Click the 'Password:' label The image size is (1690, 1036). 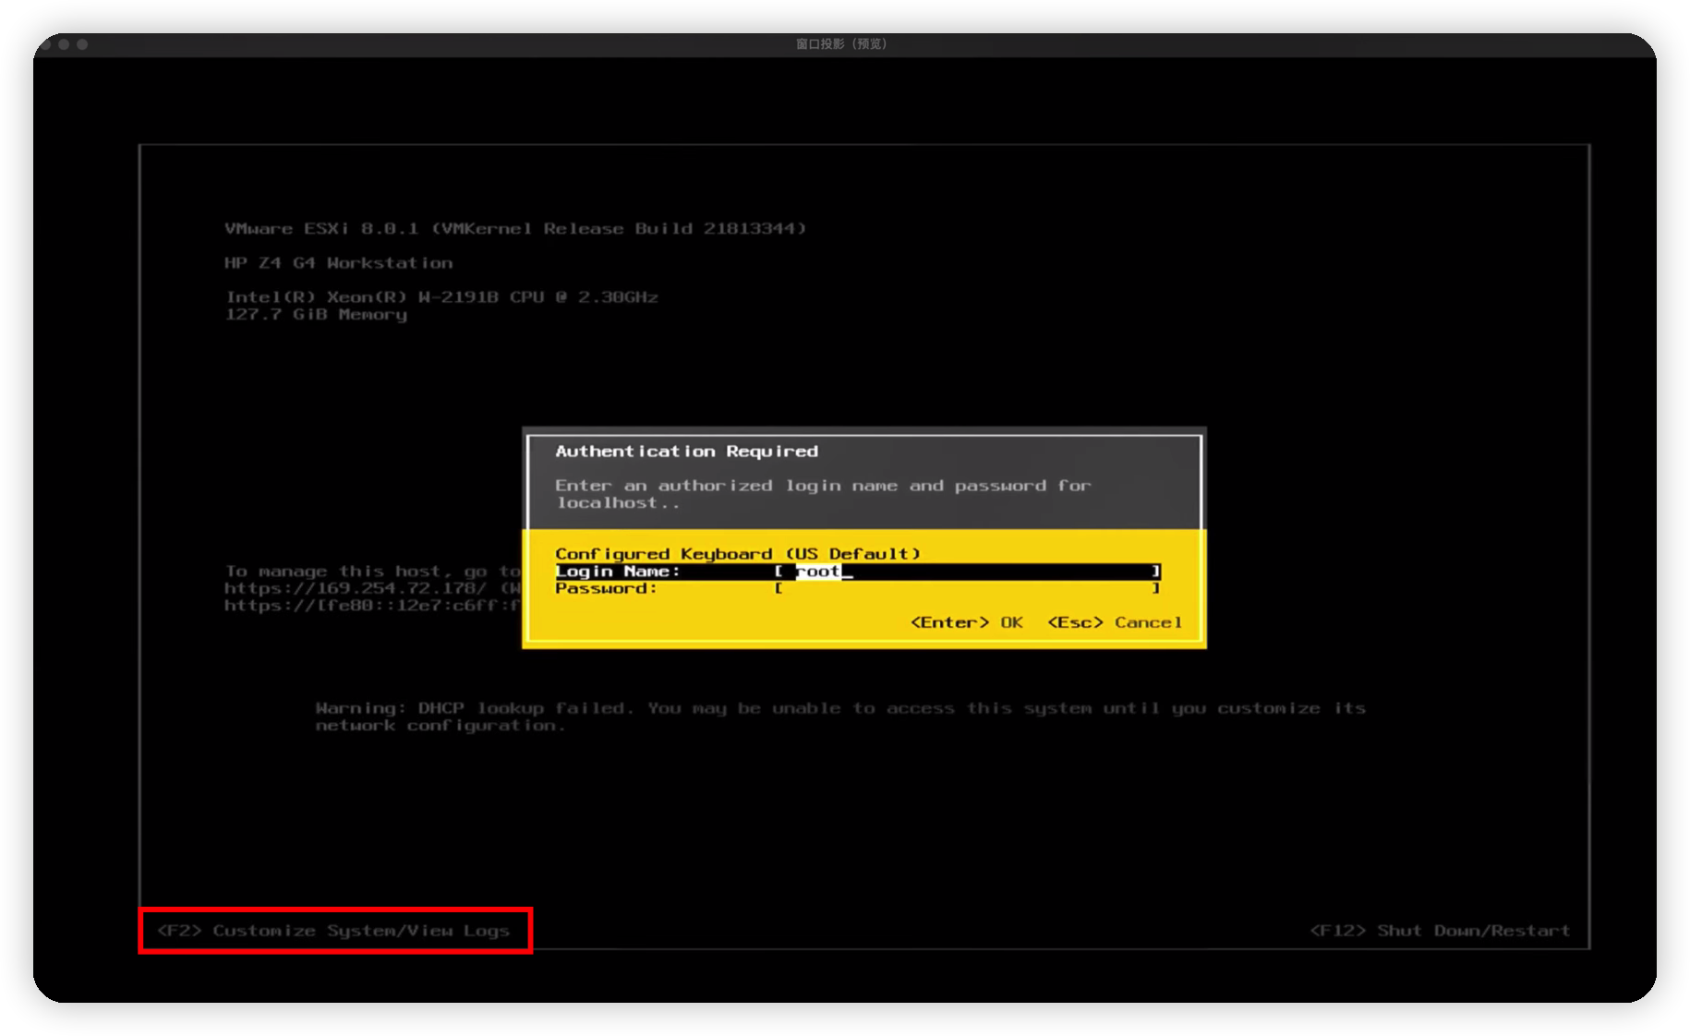606,588
